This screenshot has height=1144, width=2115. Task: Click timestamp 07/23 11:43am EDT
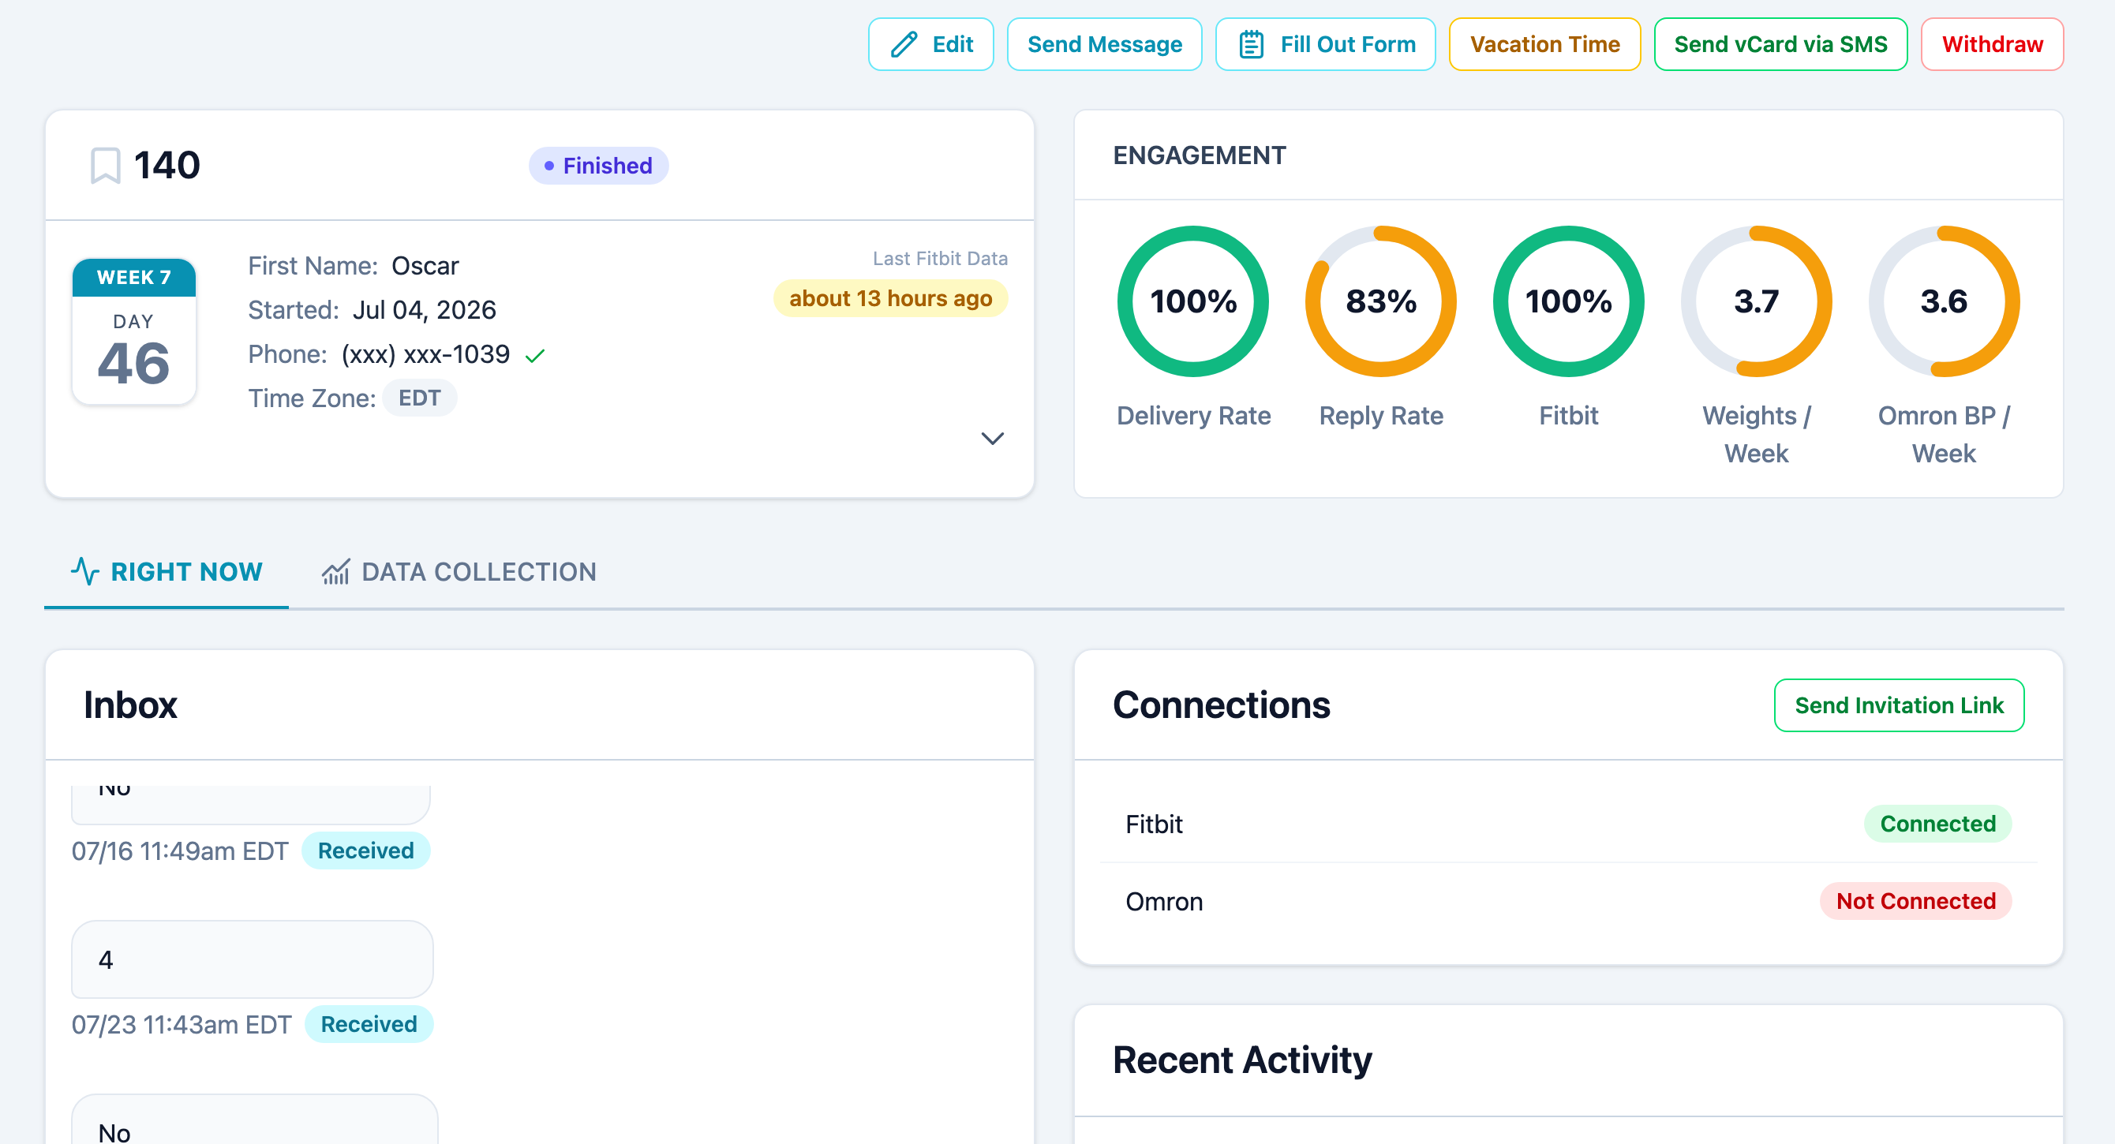pyautogui.click(x=182, y=1024)
